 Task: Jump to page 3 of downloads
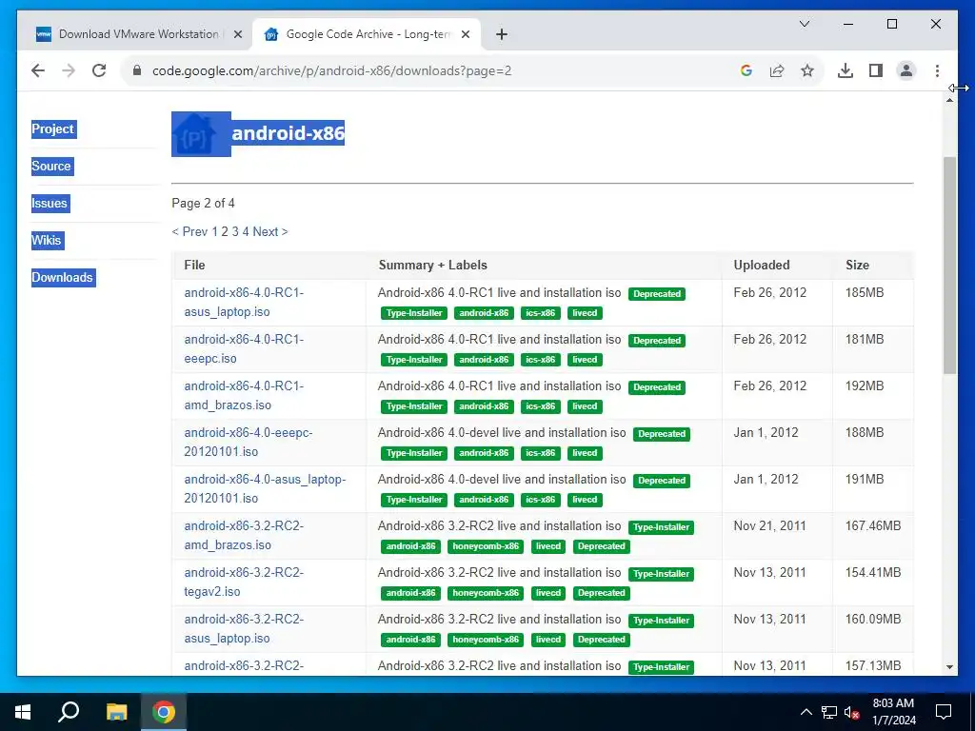click(x=235, y=231)
